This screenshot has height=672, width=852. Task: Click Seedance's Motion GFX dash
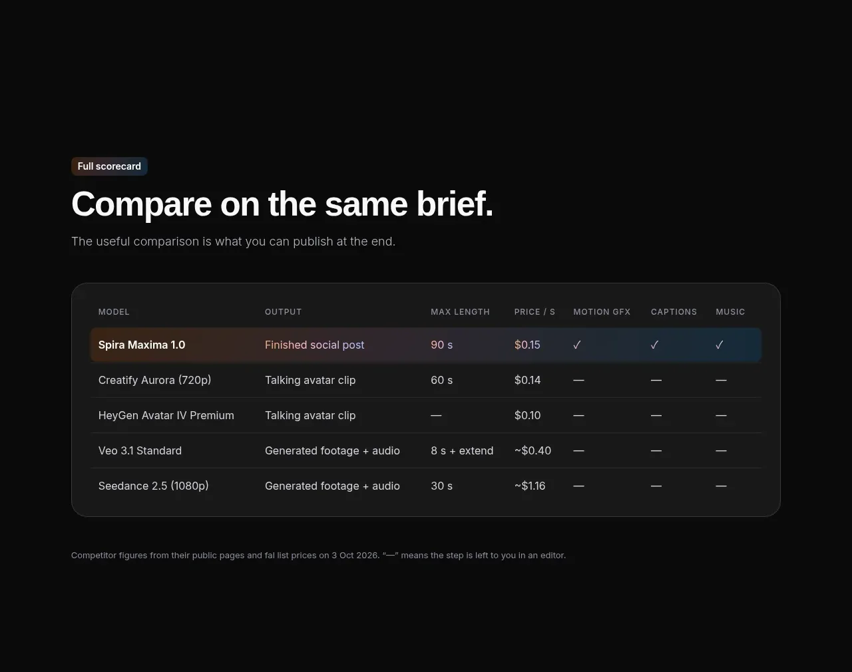(x=579, y=486)
